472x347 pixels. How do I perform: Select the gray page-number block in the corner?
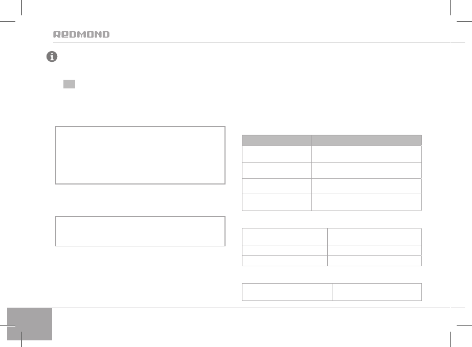tap(30, 323)
